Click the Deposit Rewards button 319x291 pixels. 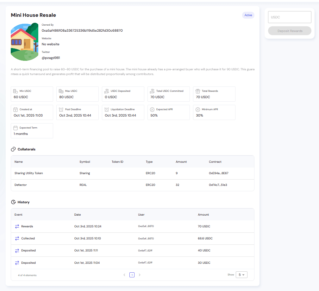[x=290, y=31]
